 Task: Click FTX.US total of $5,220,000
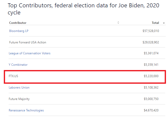click(151, 76)
